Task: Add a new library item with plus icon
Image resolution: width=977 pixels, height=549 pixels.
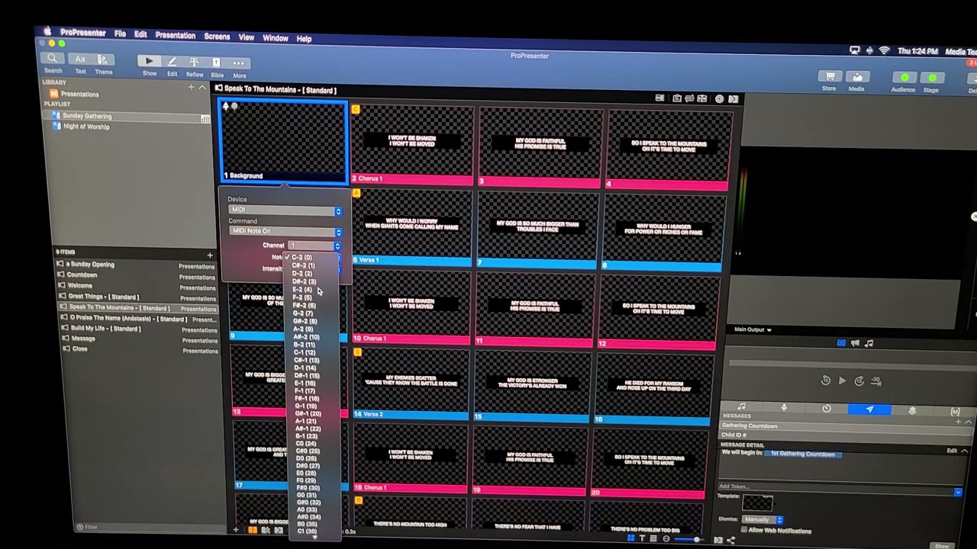Action: [x=191, y=87]
